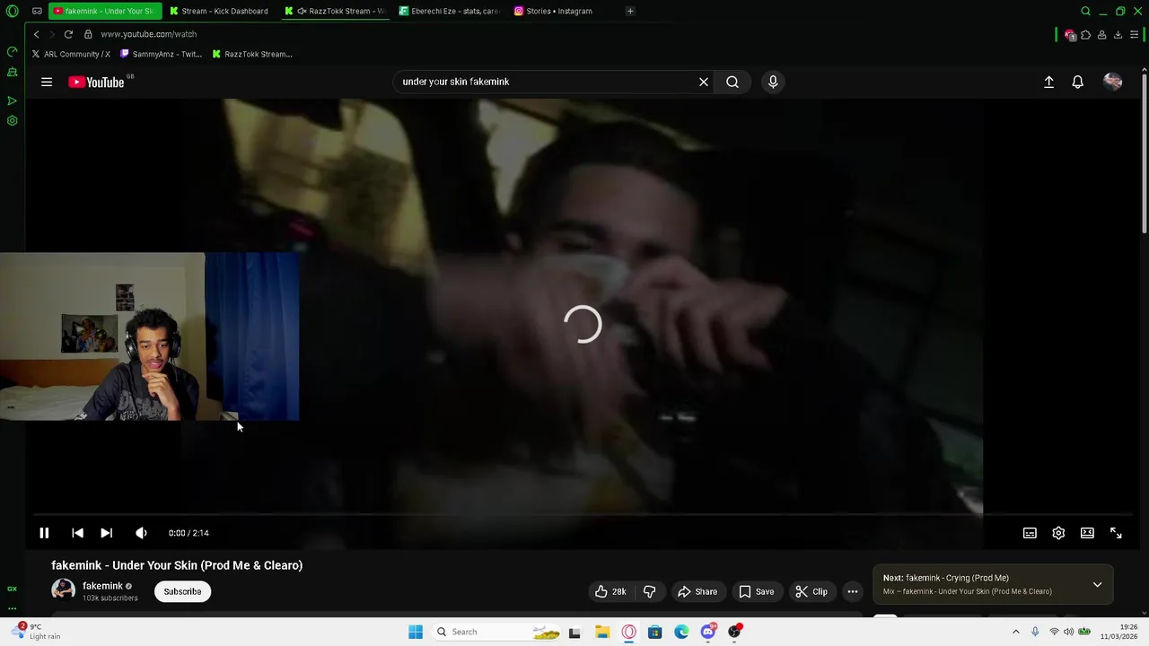Switch to theater mode
1149x646 pixels.
1087,533
